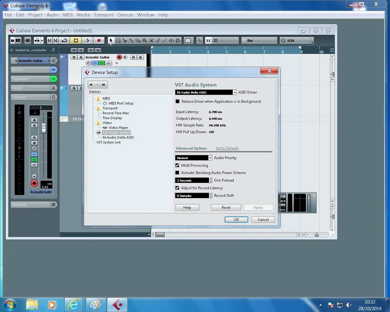
Task: Toggle Write automation W on Acoustic Guitar track
Action: 140,57
